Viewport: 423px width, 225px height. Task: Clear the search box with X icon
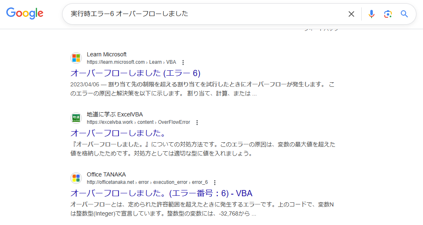[x=351, y=14]
